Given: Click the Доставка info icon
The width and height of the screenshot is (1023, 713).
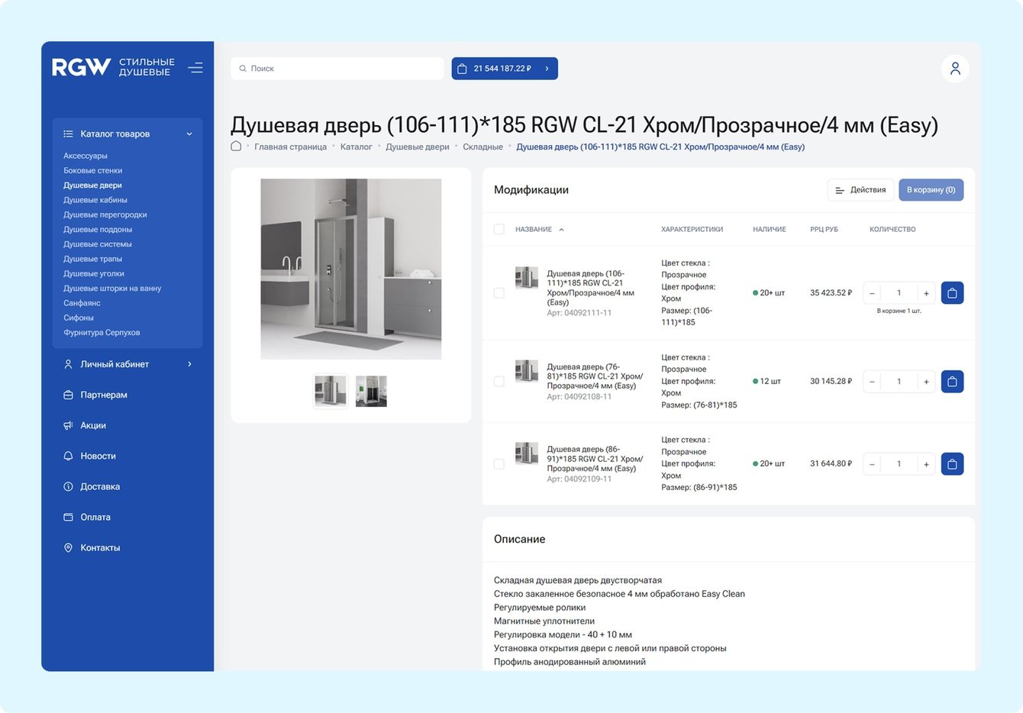Looking at the screenshot, I should (x=68, y=486).
